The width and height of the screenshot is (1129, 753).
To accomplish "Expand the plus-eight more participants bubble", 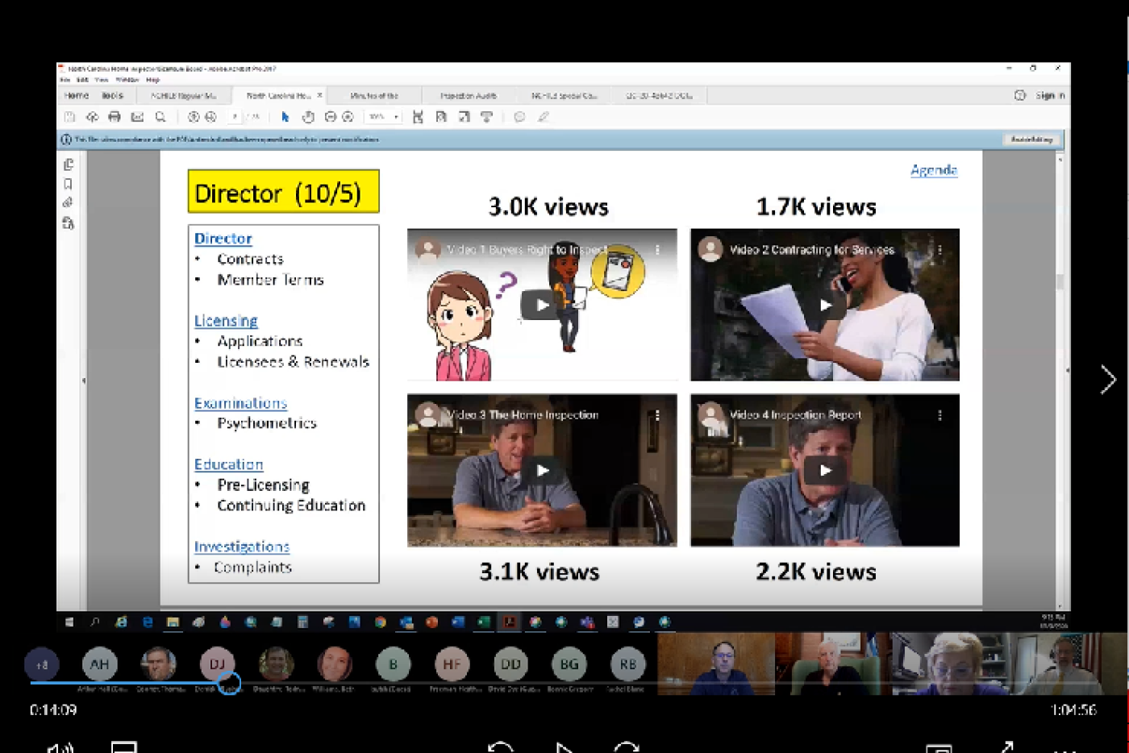I will tap(42, 664).
